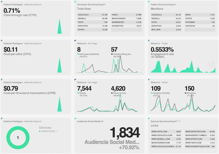Screen dimensions: 219x154
Task: Select the WWW.DRPEPPER.COM 40.8K row
Action: (200, 132)
